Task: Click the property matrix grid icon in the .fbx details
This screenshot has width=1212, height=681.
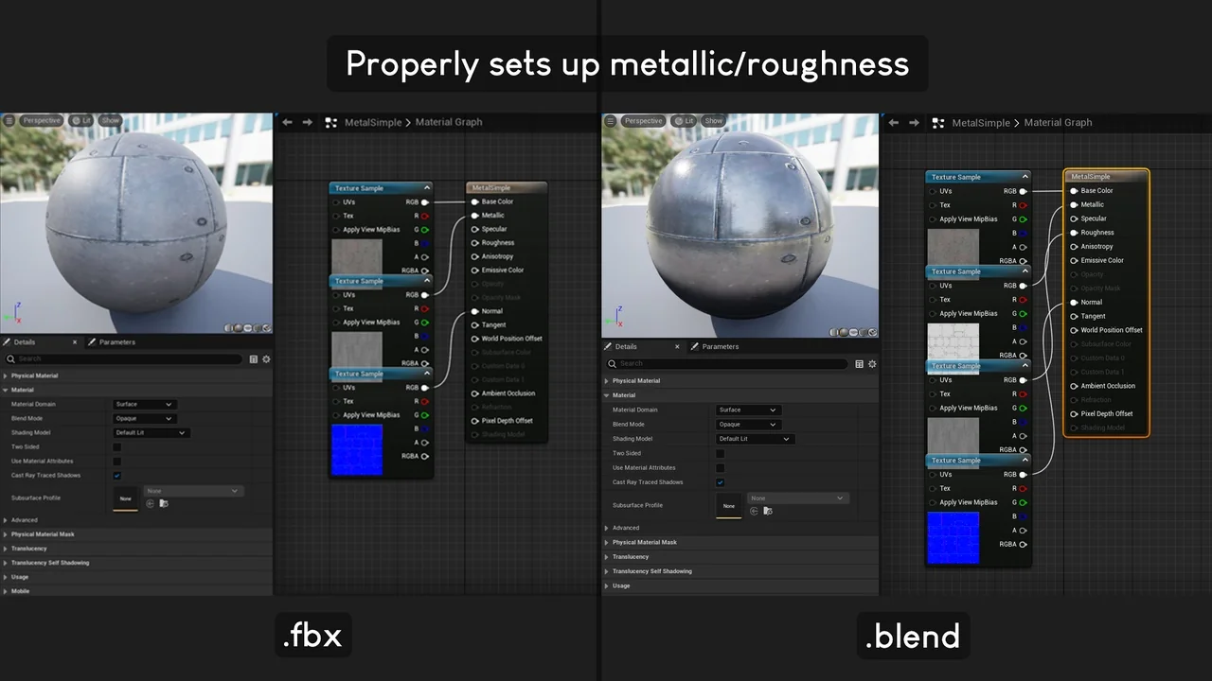Action: [253, 359]
